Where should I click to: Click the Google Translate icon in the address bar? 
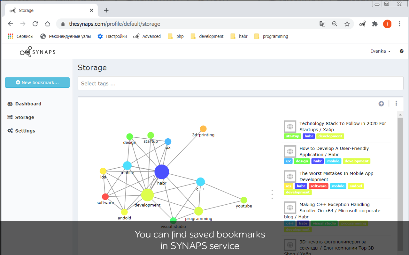point(322,24)
